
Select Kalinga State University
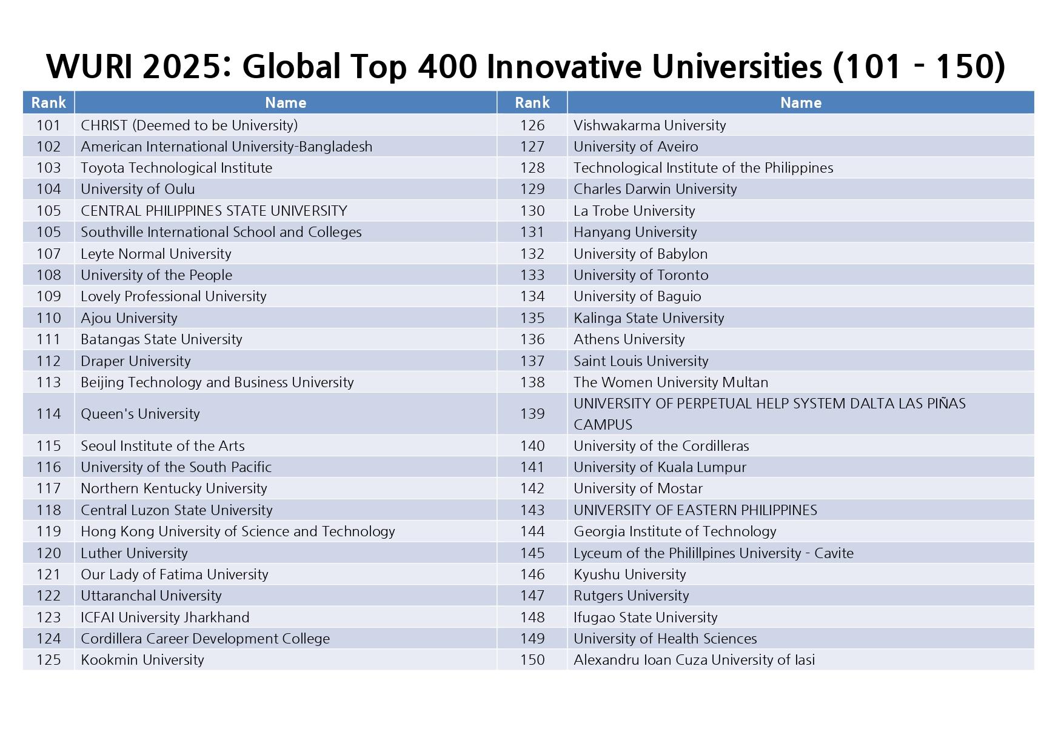tap(649, 318)
